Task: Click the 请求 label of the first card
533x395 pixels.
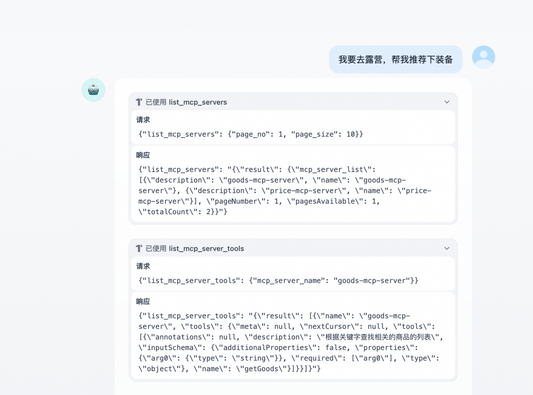Action: click(x=143, y=119)
